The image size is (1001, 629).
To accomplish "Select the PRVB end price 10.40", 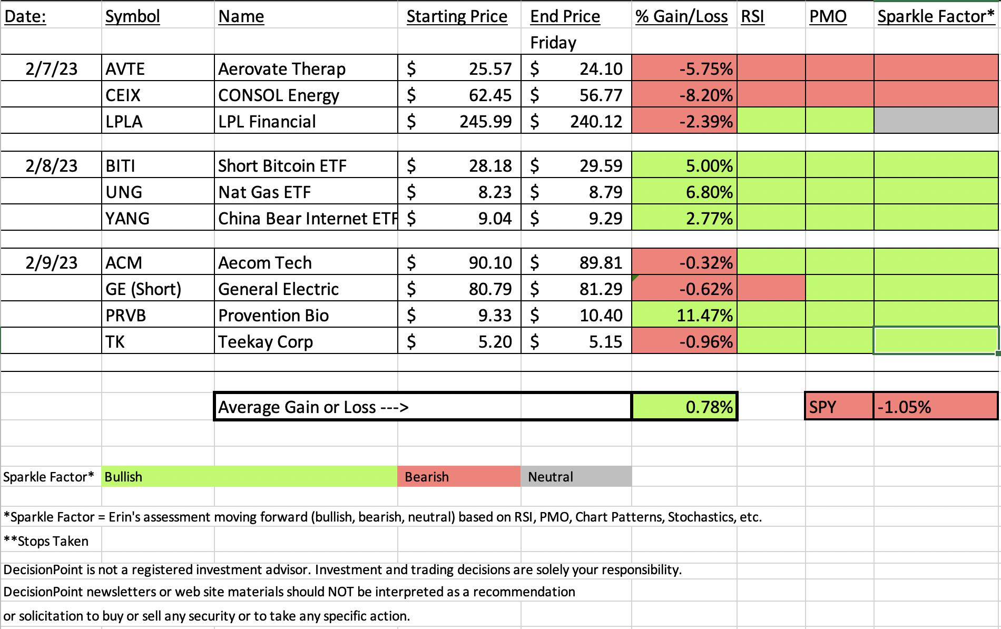I will pos(576,314).
